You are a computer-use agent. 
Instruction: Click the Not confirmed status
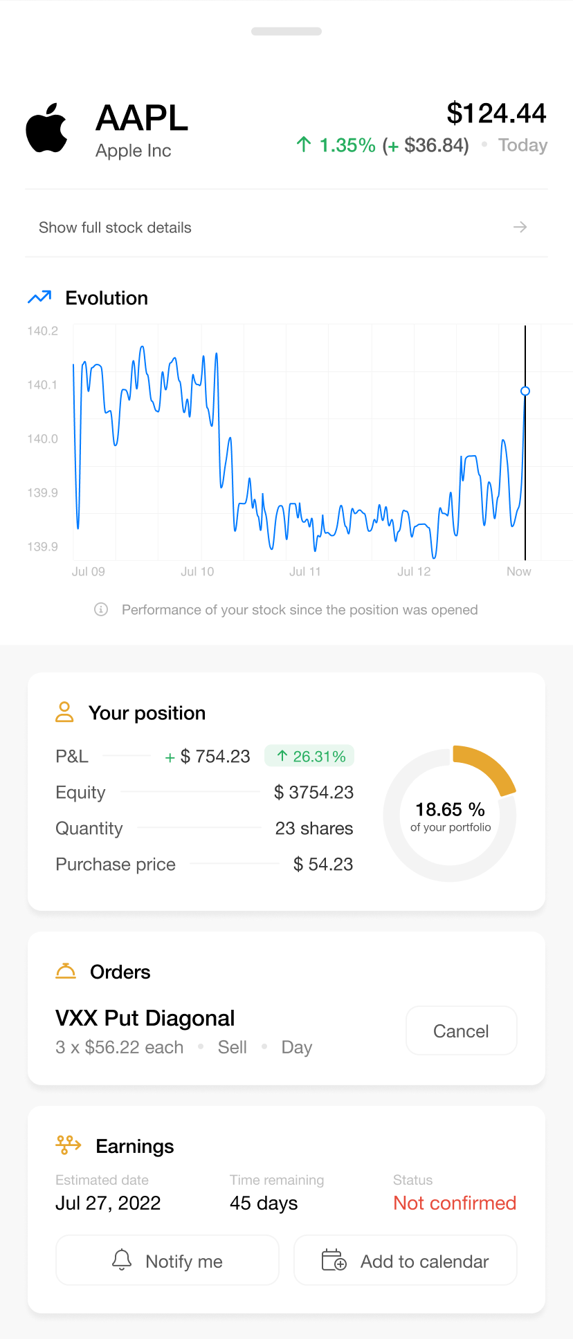455,1203
